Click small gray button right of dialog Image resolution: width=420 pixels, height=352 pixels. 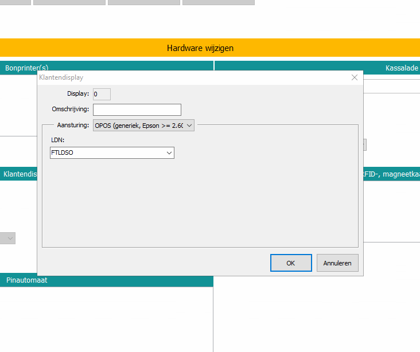click(x=365, y=145)
